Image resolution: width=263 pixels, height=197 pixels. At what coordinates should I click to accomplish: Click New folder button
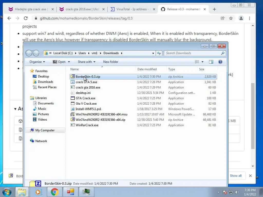click(111, 62)
